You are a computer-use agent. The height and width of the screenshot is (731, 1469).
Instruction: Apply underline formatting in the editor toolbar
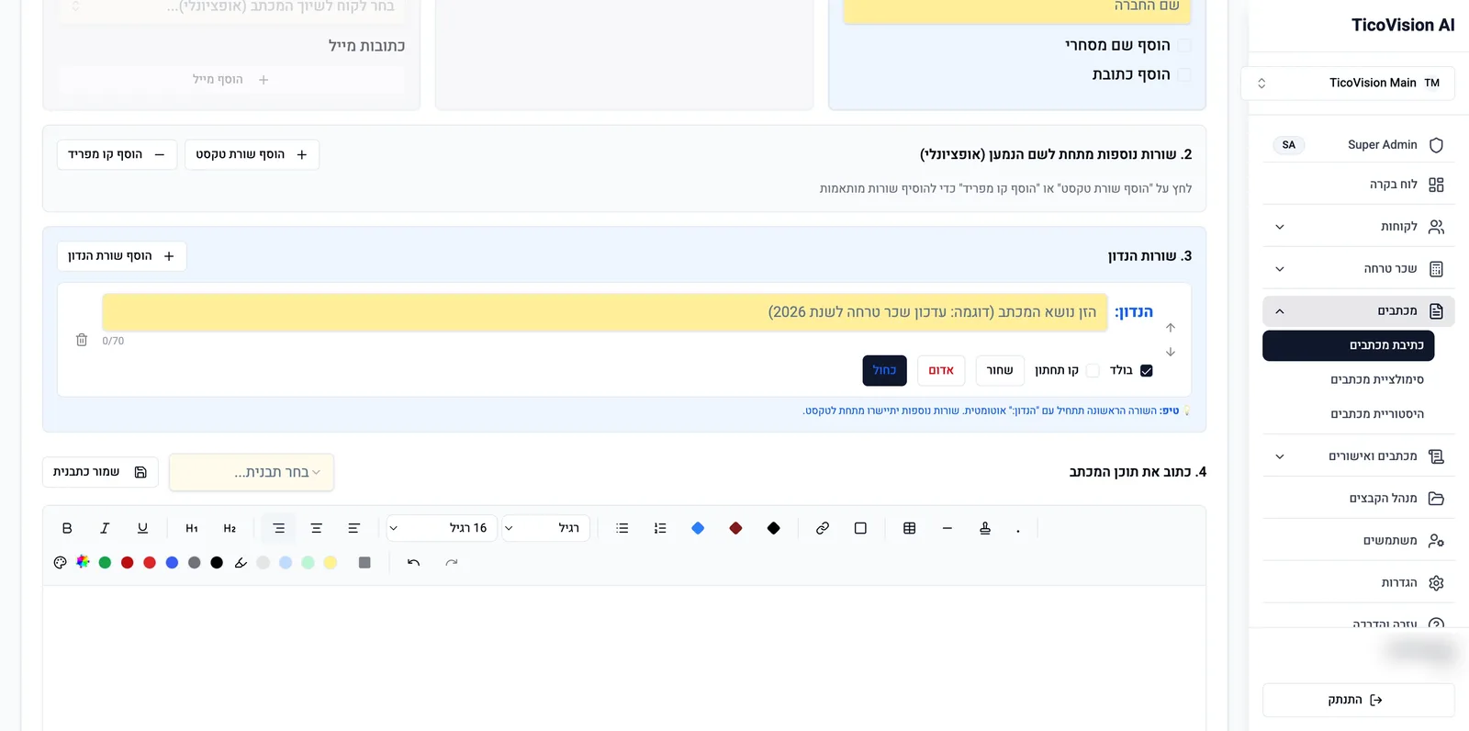[142, 528]
